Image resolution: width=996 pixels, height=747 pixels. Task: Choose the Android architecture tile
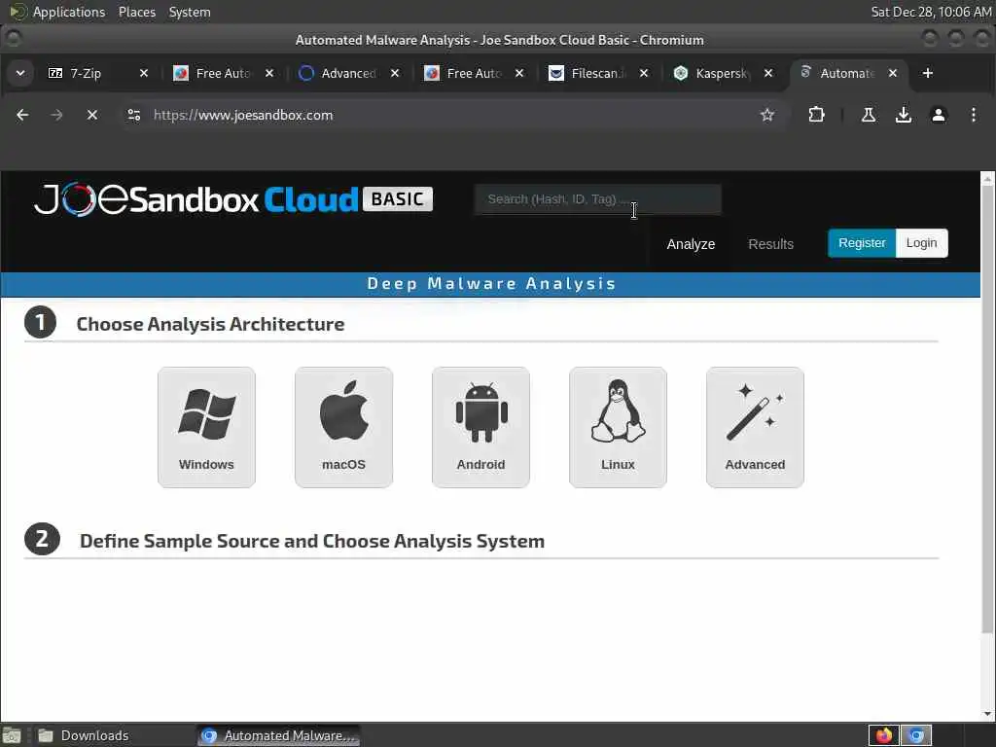pyautogui.click(x=480, y=427)
